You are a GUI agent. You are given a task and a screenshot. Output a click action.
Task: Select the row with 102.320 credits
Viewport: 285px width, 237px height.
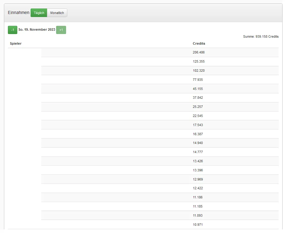pyautogui.click(x=199, y=70)
